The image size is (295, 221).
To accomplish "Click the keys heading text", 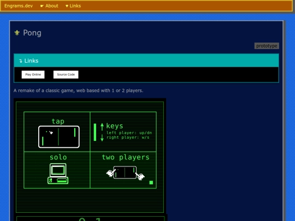I will pyautogui.click(x=115, y=126).
